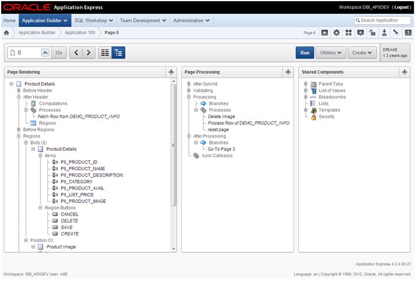This screenshot has width=415, height=287.
Task: Click the page lock icon
Action: pos(372,33)
